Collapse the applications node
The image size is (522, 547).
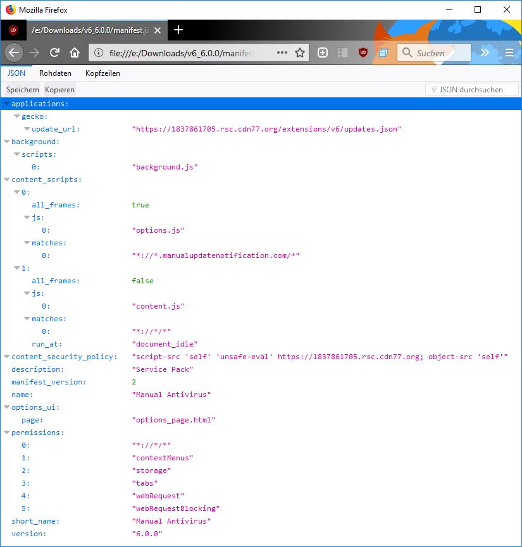pyautogui.click(x=7, y=104)
